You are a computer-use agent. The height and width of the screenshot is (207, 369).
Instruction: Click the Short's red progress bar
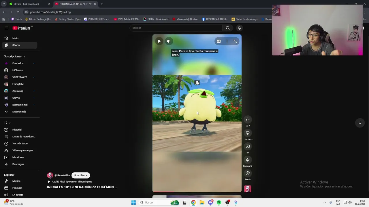click(x=163, y=192)
